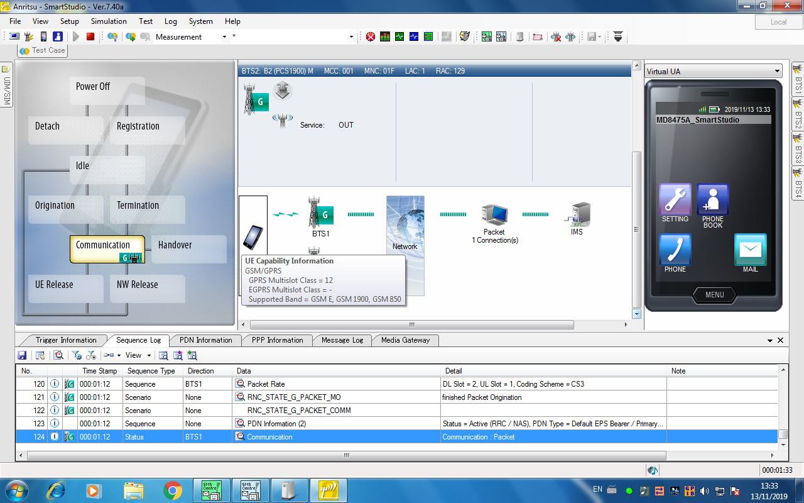Click the Handover state button

pos(188,250)
